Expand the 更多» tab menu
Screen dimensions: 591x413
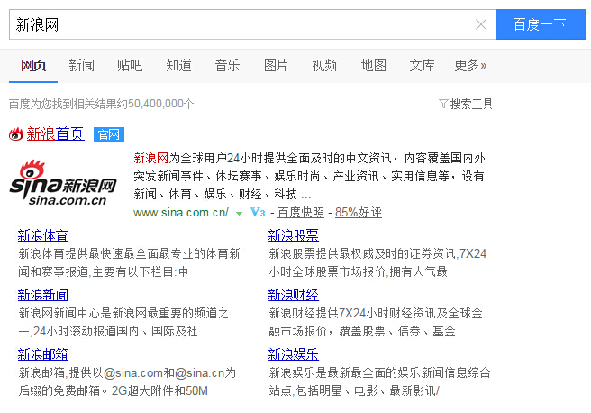pyautogui.click(x=469, y=65)
